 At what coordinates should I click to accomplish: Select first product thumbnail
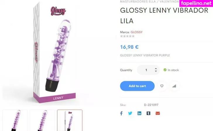tap(15, 120)
